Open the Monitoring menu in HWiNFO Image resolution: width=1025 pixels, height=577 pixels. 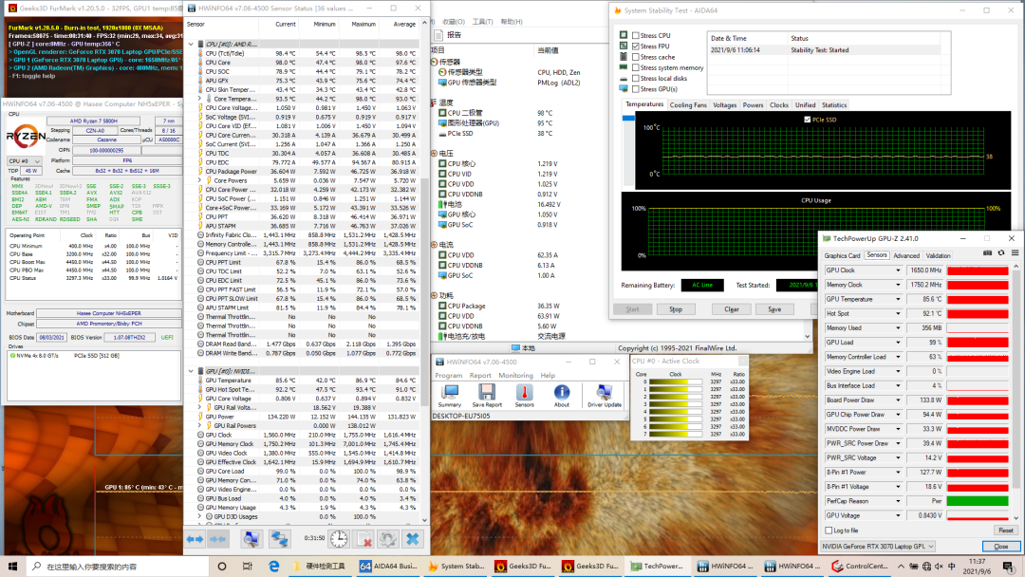click(515, 375)
